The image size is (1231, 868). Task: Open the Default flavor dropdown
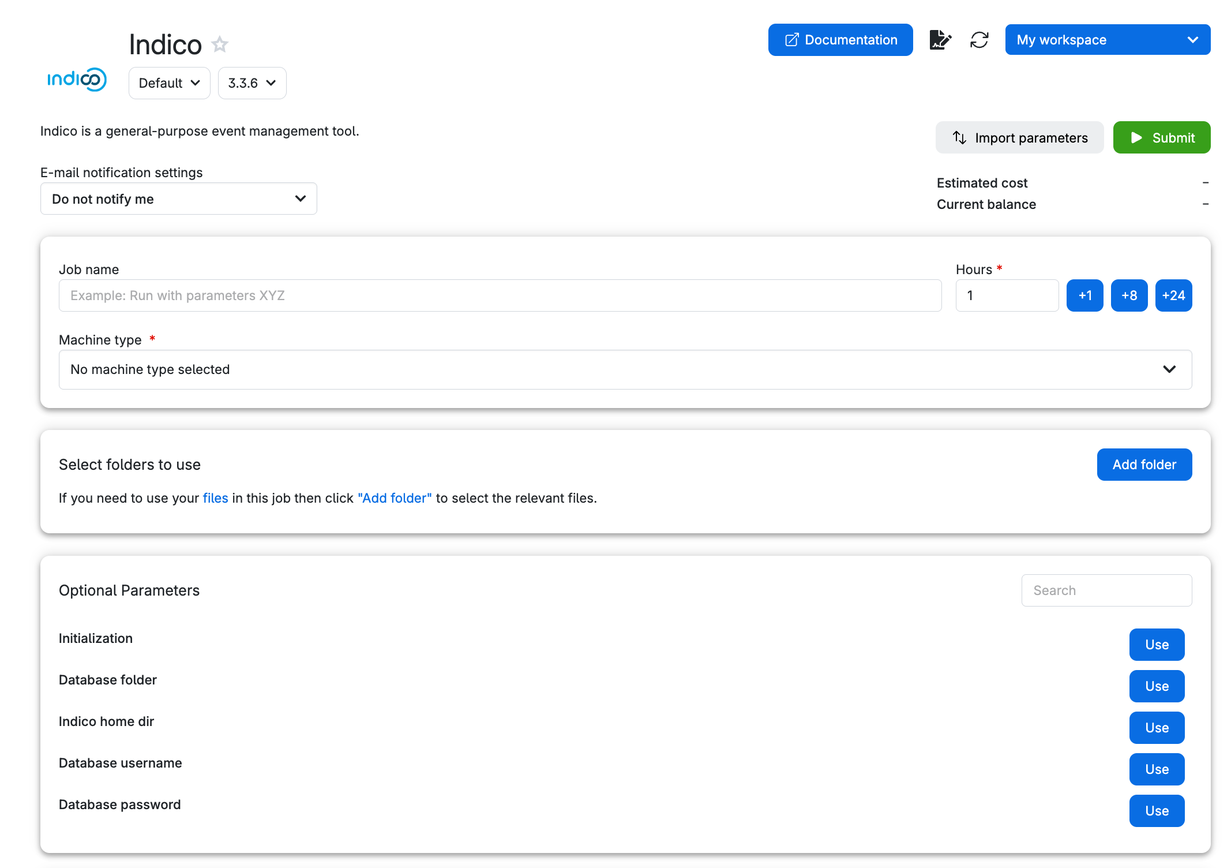point(170,83)
